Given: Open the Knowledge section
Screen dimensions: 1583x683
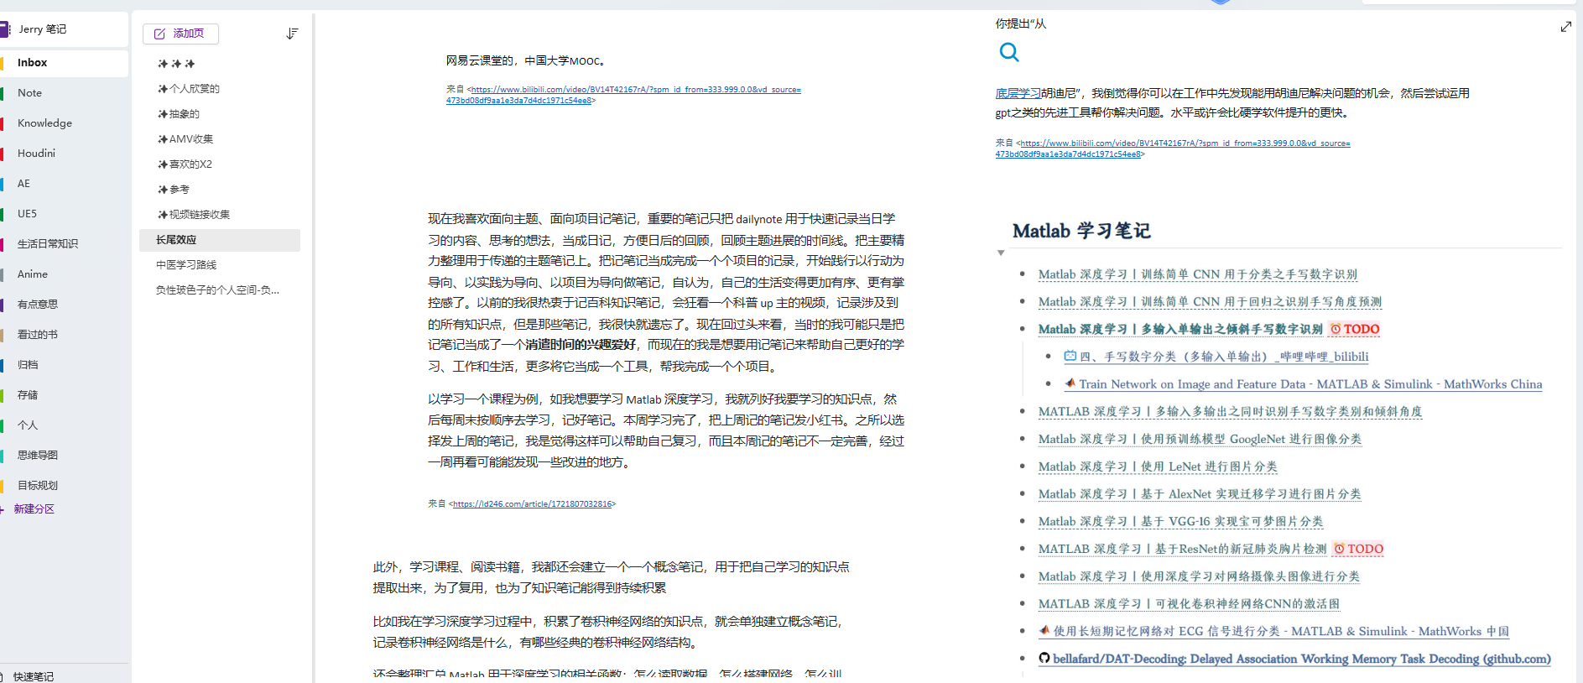Looking at the screenshot, I should [x=44, y=123].
